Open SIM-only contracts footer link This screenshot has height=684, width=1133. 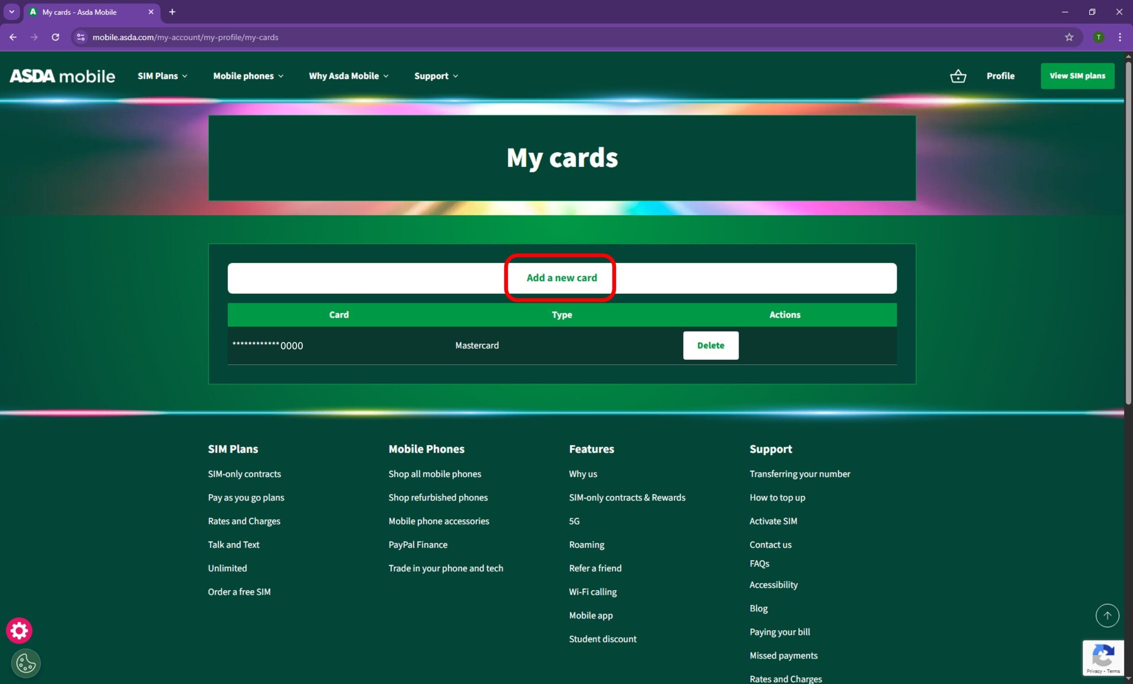pos(244,474)
